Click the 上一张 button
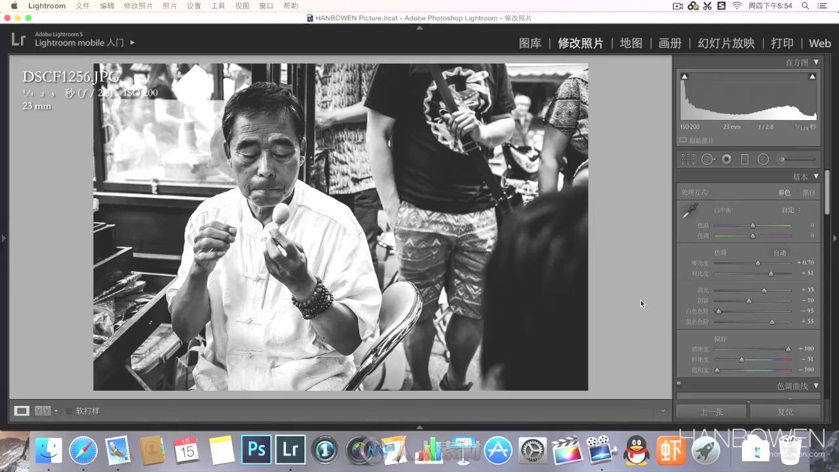The width and height of the screenshot is (839, 472). (x=711, y=412)
